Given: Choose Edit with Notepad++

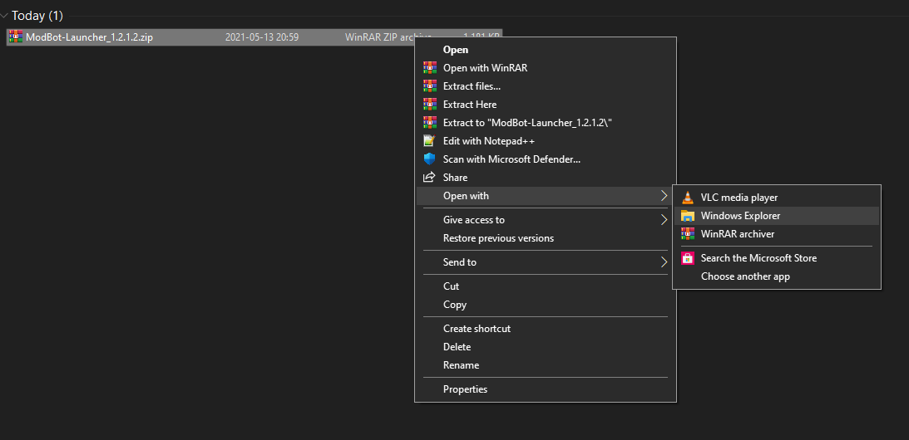Looking at the screenshot, I should coord(546,140).
